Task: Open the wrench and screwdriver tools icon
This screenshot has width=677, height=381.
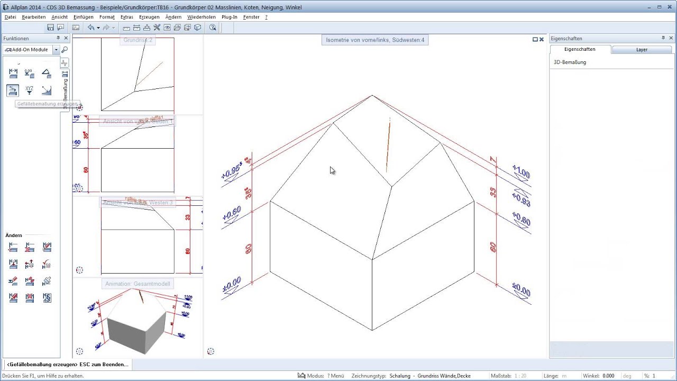Action: coord(157,28)
